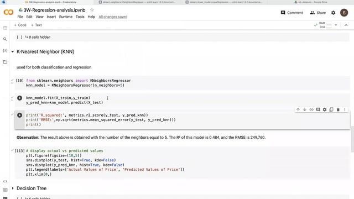Viewport: 354px width, 199px height.
Task: Collapse the K-Nearest Neighbor section
Action: point(13,51)
